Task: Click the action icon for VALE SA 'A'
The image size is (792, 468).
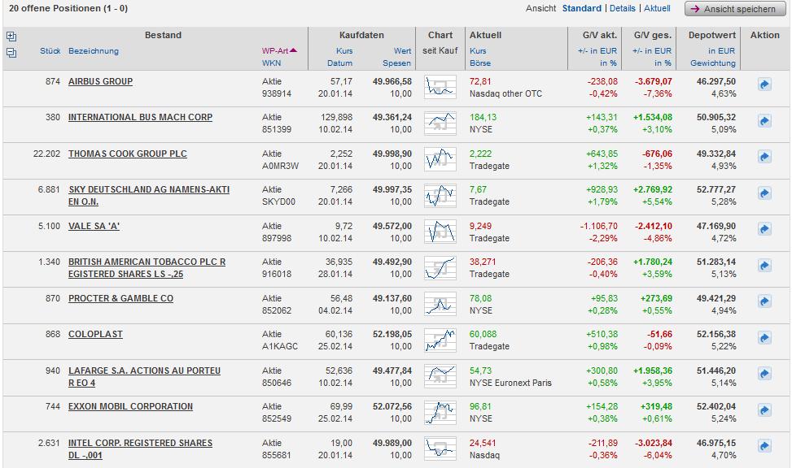Action: coord(764,229)
